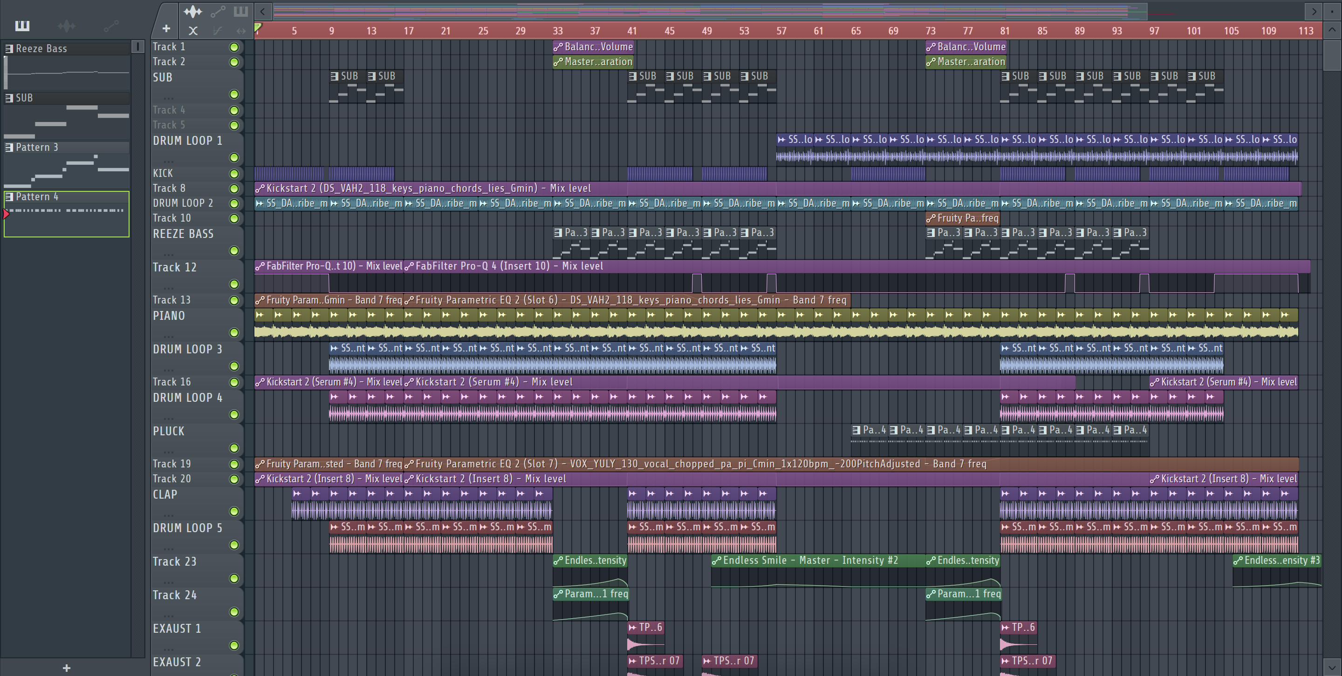Select the Master..aration clip at bar 73
Image resolution: width=1342 pixels, height=676 pixels.
coord(966,62)
